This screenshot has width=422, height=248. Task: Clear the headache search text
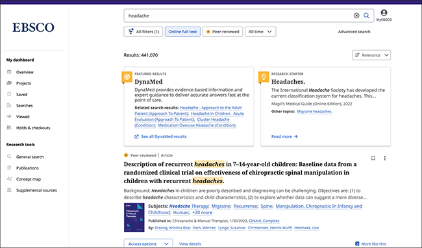[x=356, y=16]
